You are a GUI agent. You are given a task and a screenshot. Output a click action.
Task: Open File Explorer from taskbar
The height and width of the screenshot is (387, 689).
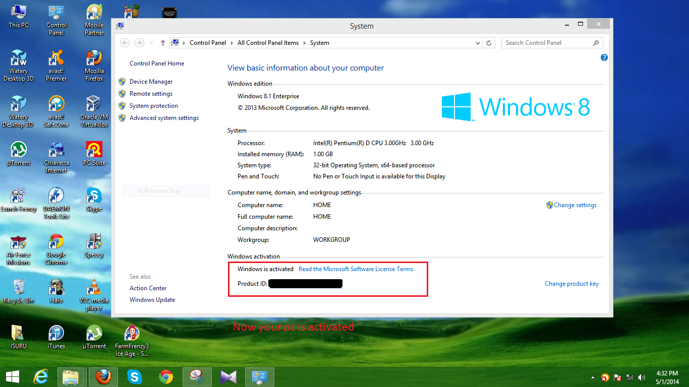click(71, 376)
